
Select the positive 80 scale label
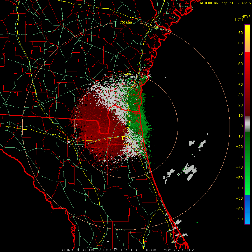coord(241,43)
